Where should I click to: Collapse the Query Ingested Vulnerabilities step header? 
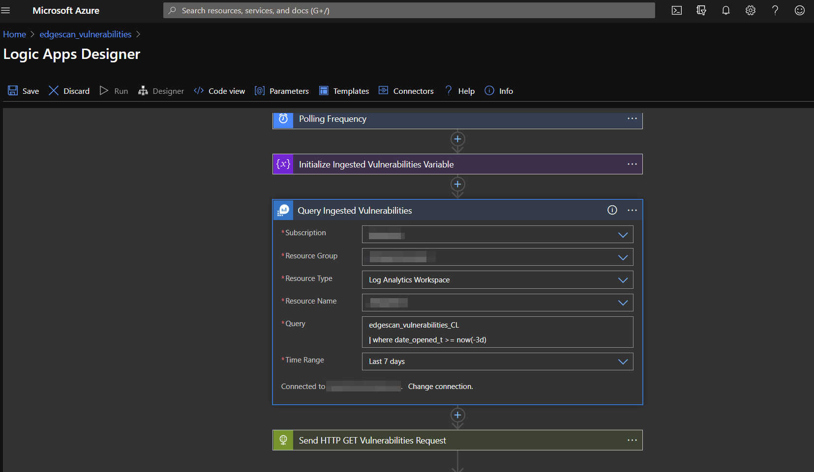457,210
